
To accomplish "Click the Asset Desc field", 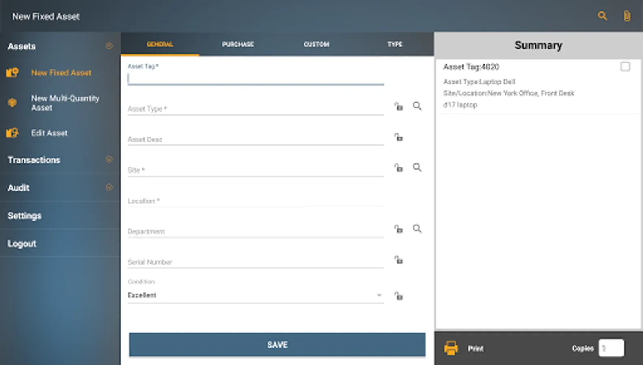I will point(256,139).
